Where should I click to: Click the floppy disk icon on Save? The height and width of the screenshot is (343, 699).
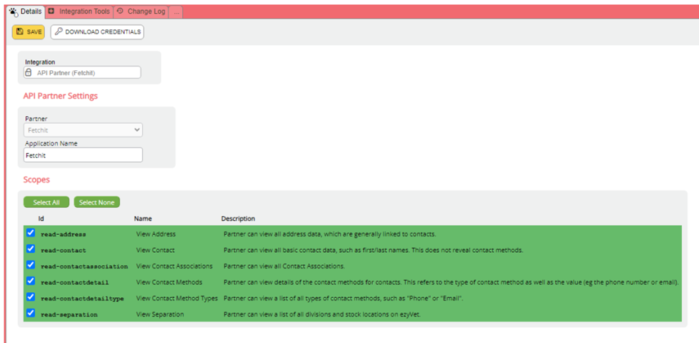click(20, 32)
